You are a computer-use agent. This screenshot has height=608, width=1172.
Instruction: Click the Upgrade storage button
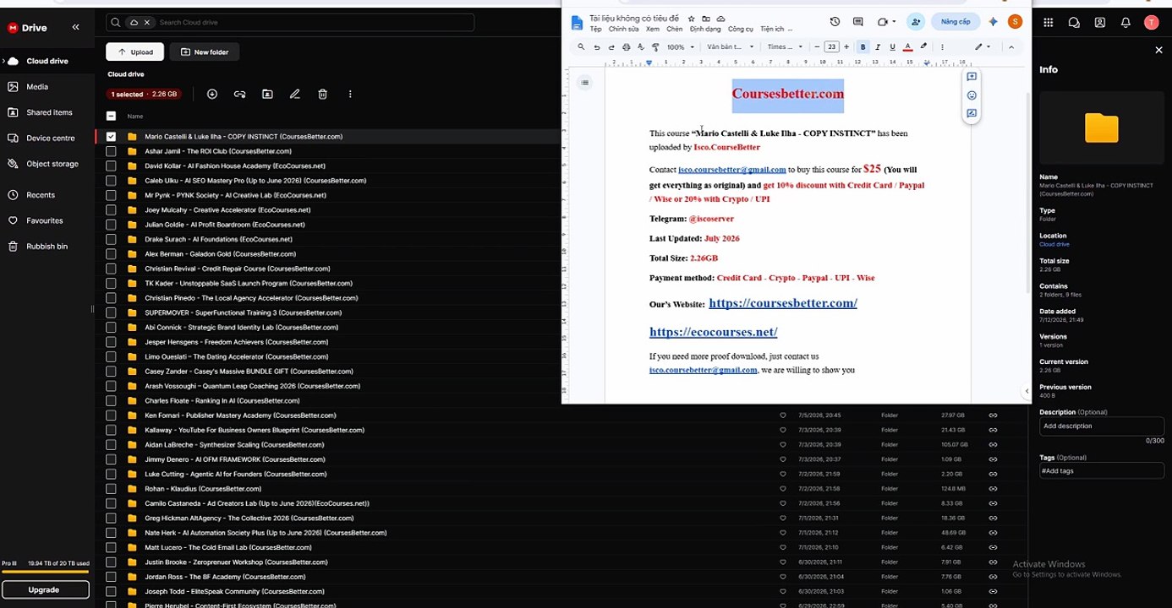point(45,589)
